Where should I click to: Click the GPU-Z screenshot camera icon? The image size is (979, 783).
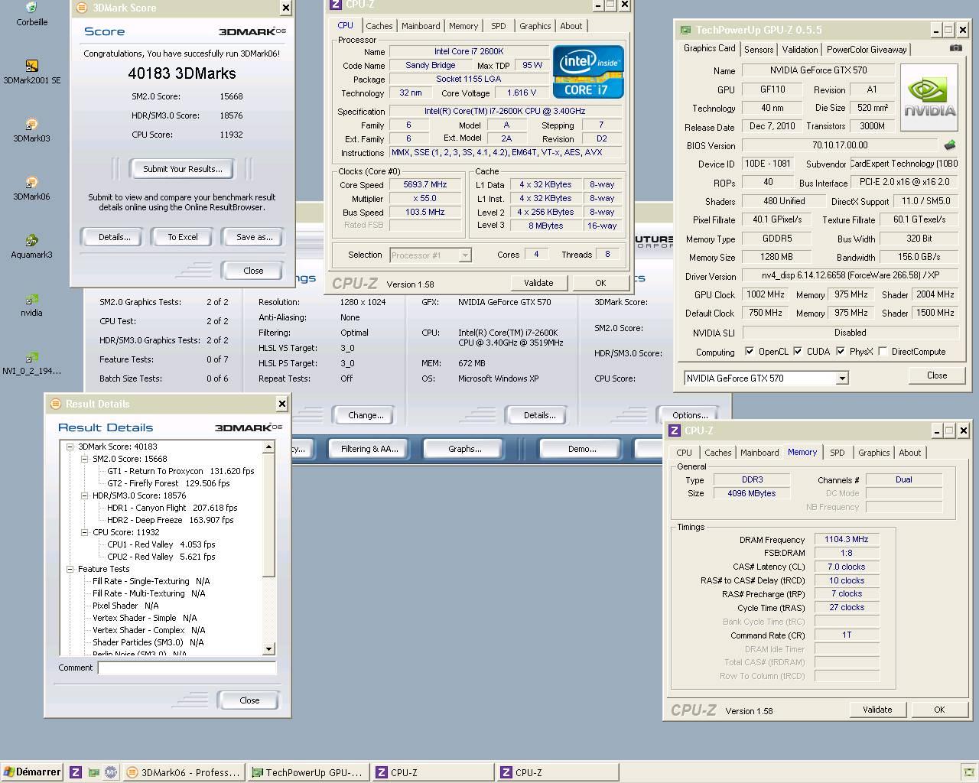pos(955,48)
